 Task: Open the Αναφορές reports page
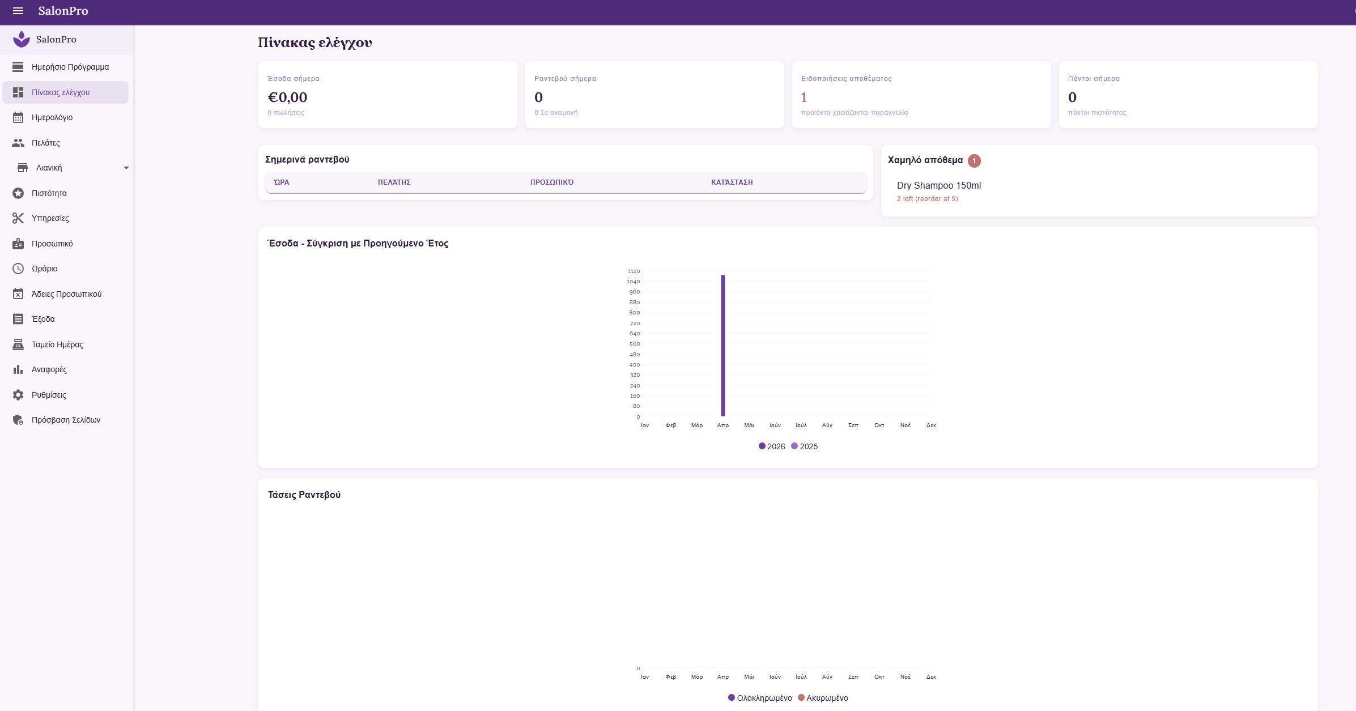[66, 369]
